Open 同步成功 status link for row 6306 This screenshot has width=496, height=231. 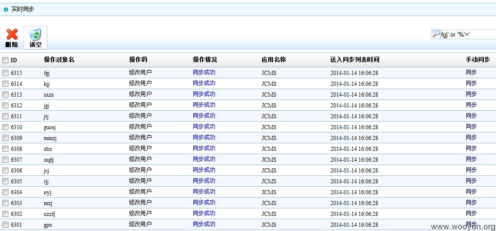(x=204, y=170)
